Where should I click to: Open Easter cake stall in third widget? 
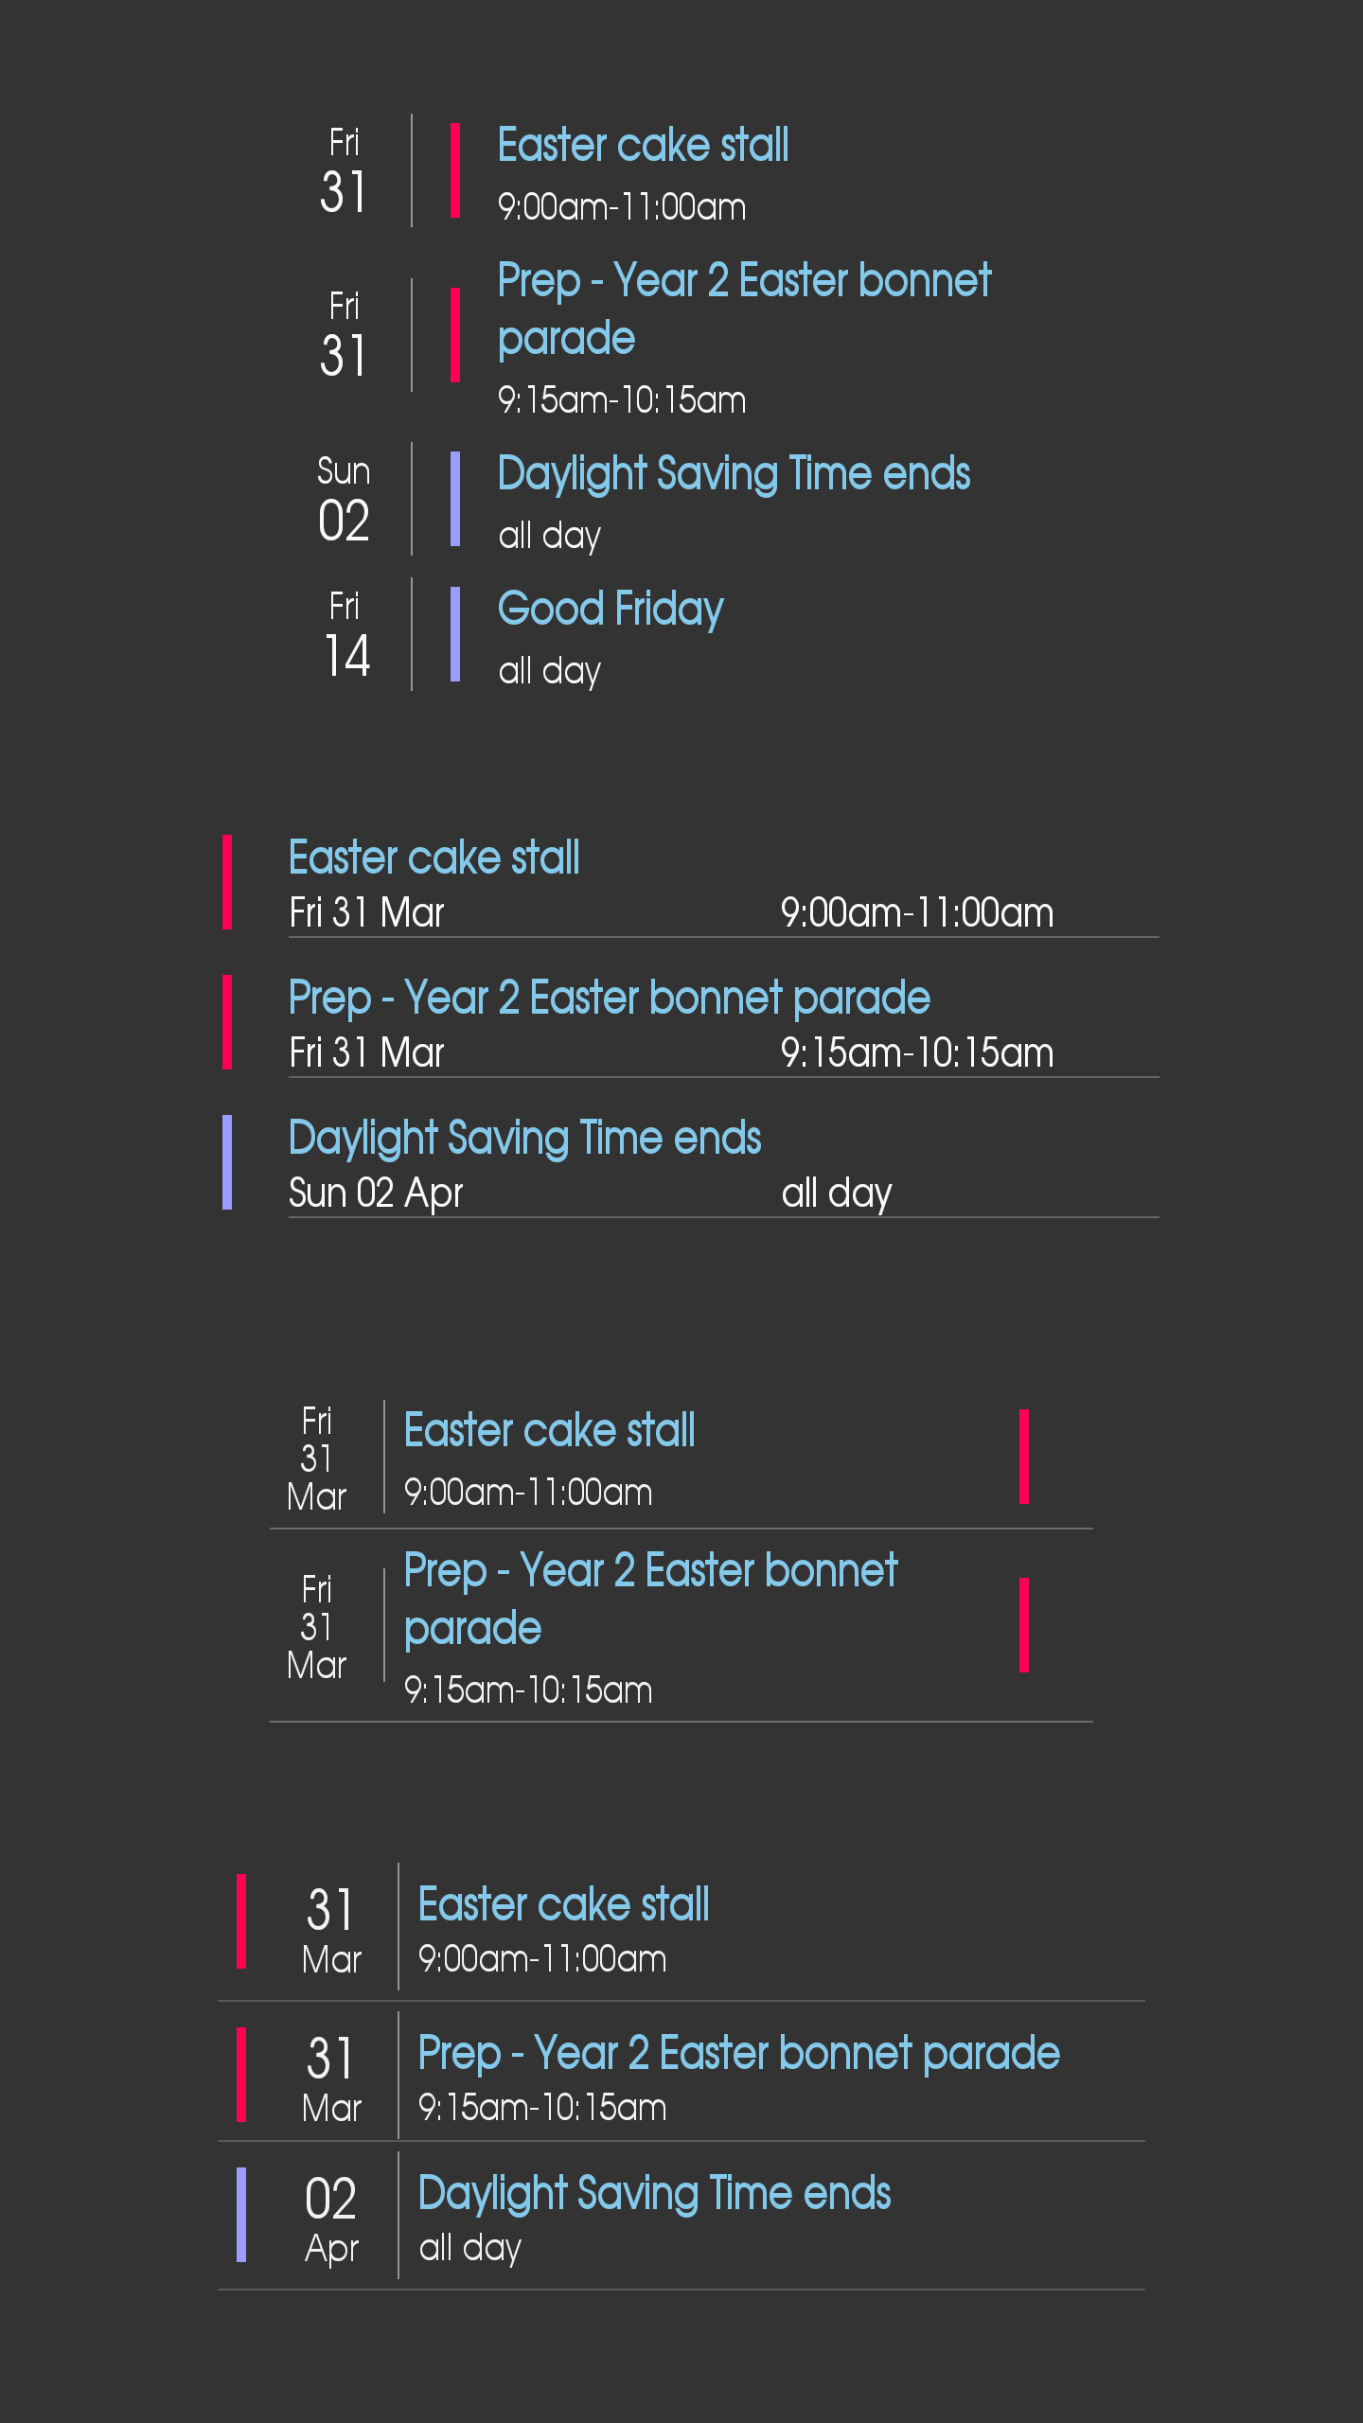click(549, 1430)
